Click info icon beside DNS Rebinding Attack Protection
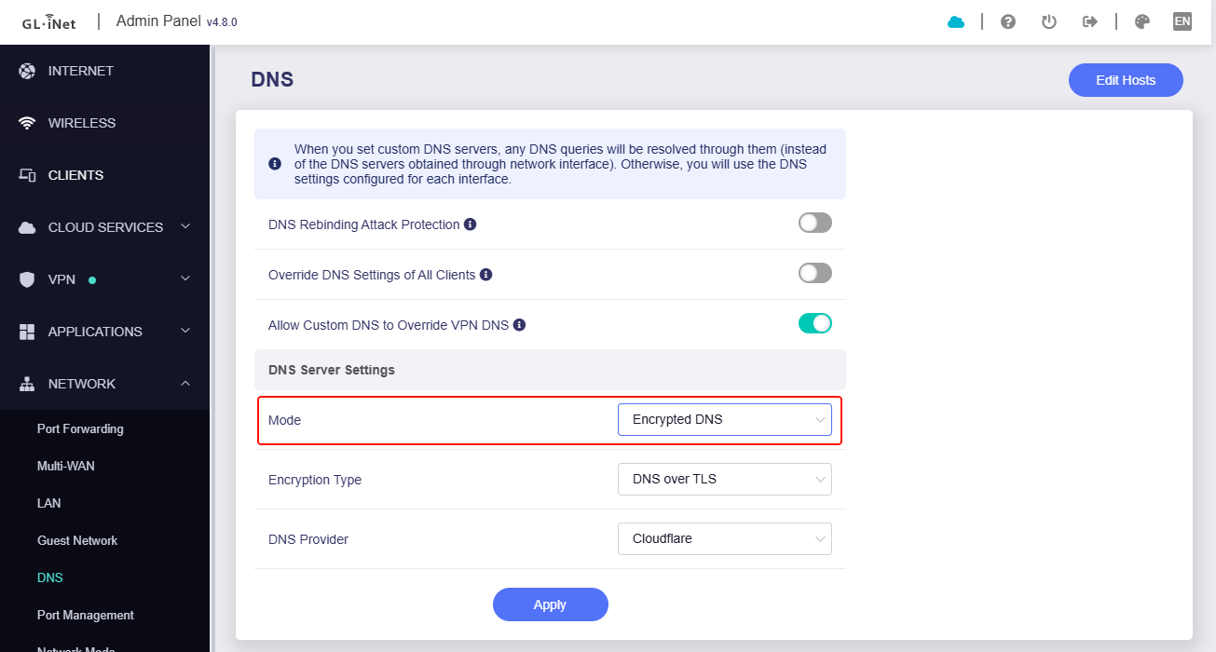 click(471, 224)
